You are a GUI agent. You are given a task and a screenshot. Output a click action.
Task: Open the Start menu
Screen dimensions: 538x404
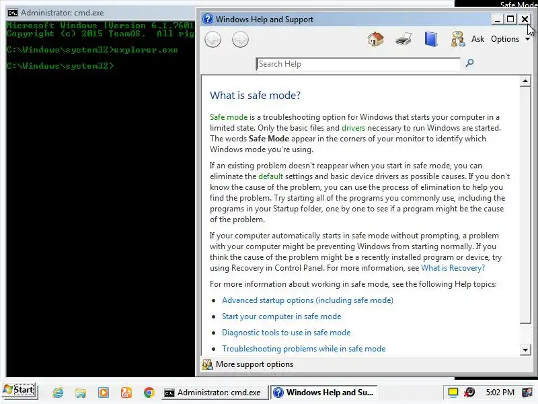click(x=20, y=391)
